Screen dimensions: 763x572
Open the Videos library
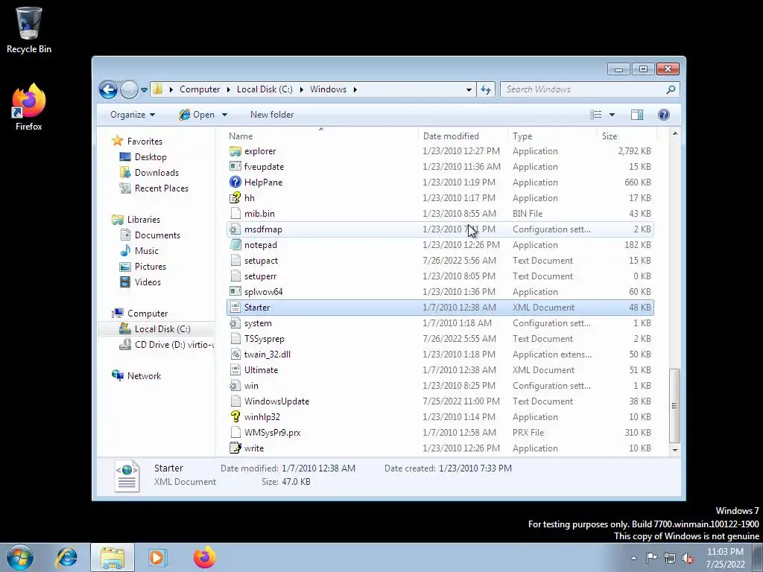pyautogui.click(x=148, y=282)
